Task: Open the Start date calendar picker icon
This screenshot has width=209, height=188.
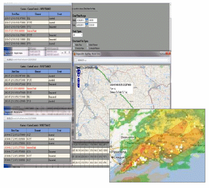Action: 86,20
